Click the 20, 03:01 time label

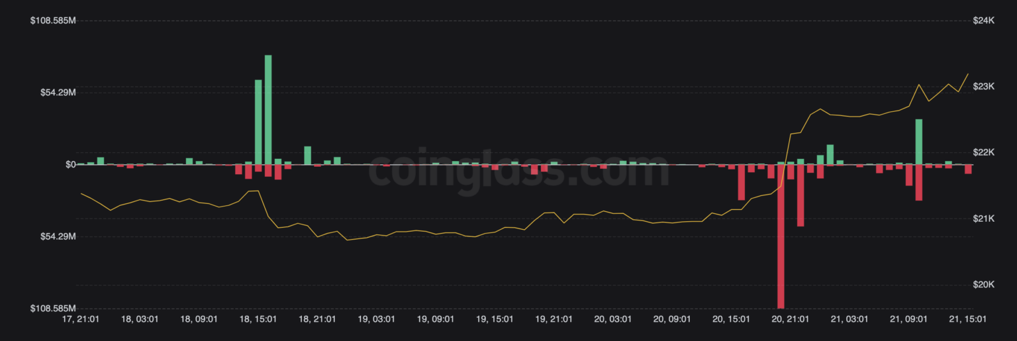pos(613,319)
